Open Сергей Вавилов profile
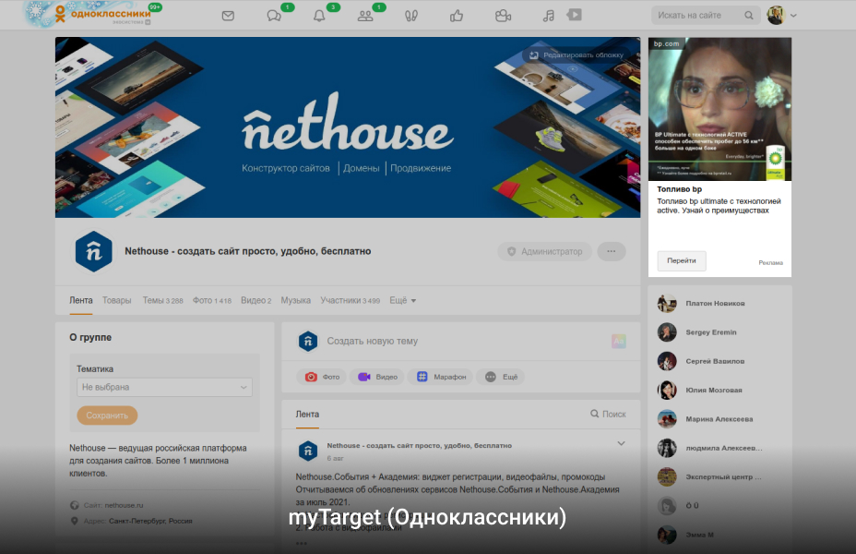 pos(715,361)
